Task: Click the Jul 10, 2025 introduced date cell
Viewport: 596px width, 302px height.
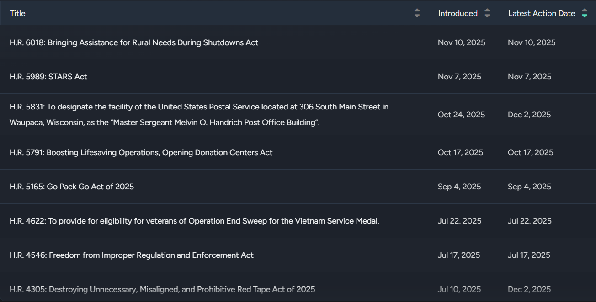Action: [x=459, y=289]
